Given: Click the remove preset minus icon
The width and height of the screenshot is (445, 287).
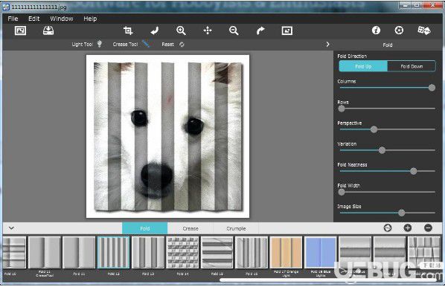Looking at the screenshot, I should (428, 228).
